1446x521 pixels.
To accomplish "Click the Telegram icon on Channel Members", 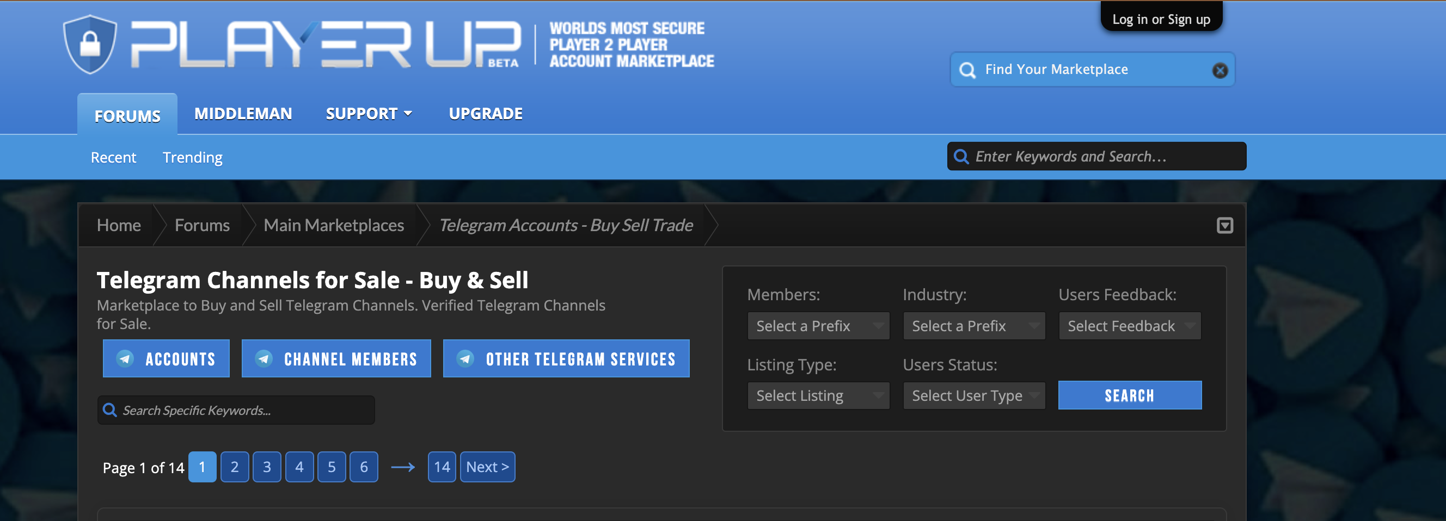I will 264,358.
